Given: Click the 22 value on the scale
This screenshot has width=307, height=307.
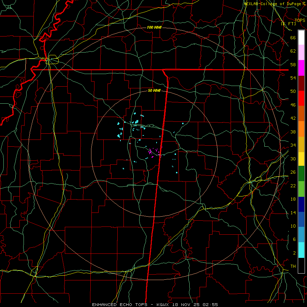Looking at the screenshot, I should (x=293, y=186).
